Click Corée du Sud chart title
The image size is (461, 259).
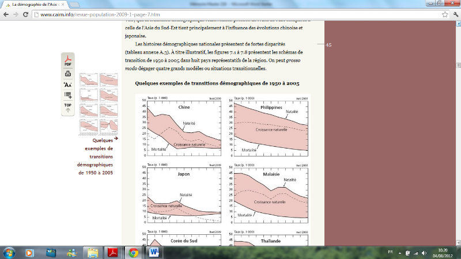[x=184, y=241]
